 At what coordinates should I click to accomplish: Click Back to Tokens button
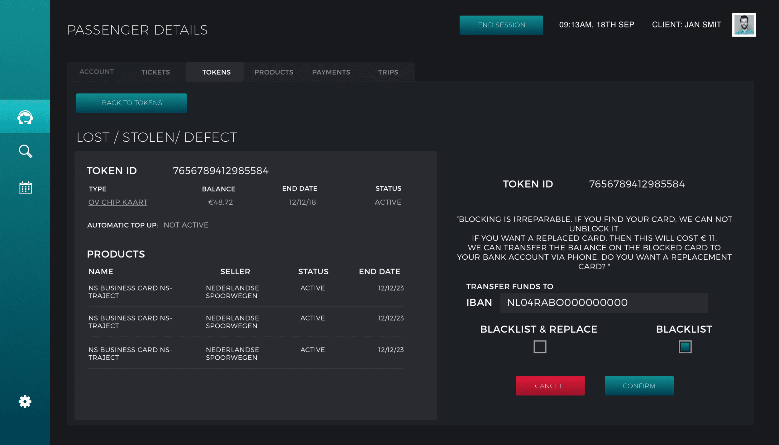(131, 103)
